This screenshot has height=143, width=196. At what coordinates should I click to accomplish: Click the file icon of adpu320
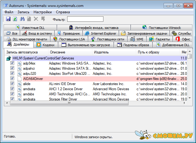pyautogui.click(x=19, y=74)
